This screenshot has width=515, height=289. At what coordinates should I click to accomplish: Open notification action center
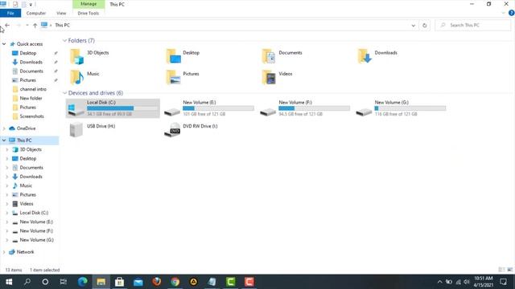coord(504,282)
